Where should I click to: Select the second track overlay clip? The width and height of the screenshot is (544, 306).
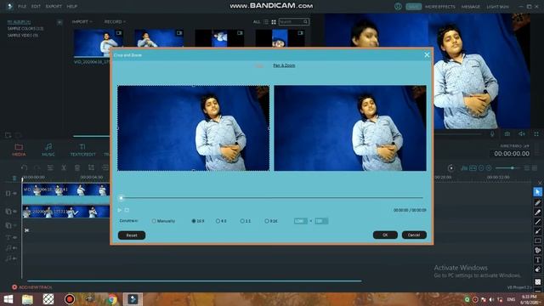(66, 212)
